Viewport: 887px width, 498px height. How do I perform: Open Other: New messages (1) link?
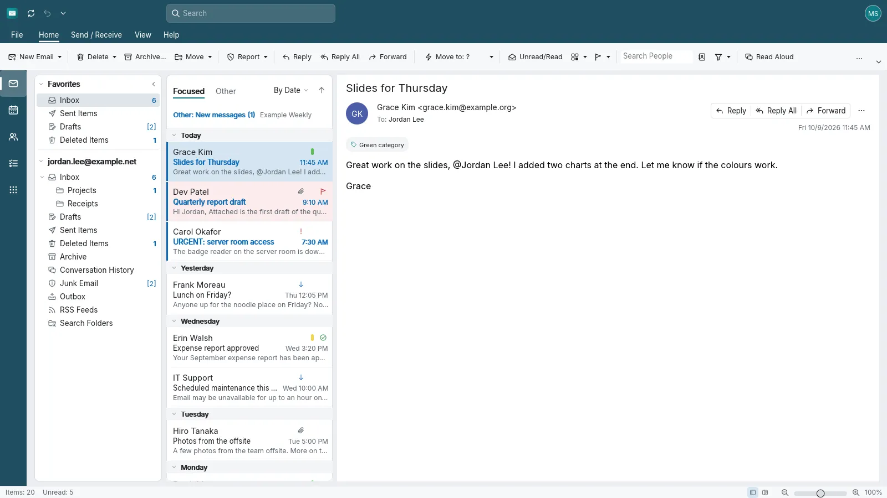[x=214, y=115]
